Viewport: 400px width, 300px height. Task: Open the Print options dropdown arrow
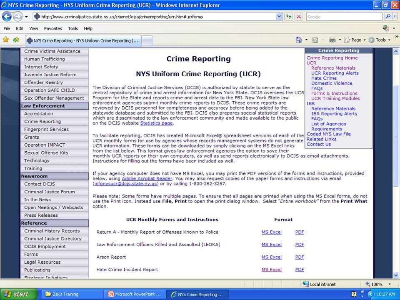pos(340,40)
